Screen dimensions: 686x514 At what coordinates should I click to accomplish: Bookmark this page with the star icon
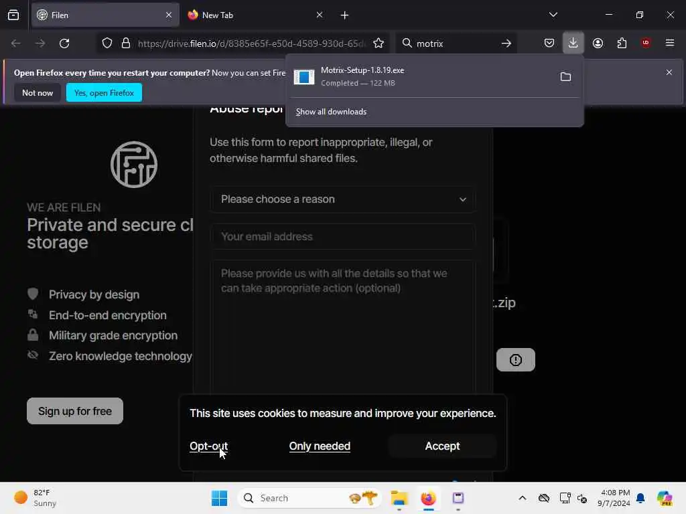[379, 44]
